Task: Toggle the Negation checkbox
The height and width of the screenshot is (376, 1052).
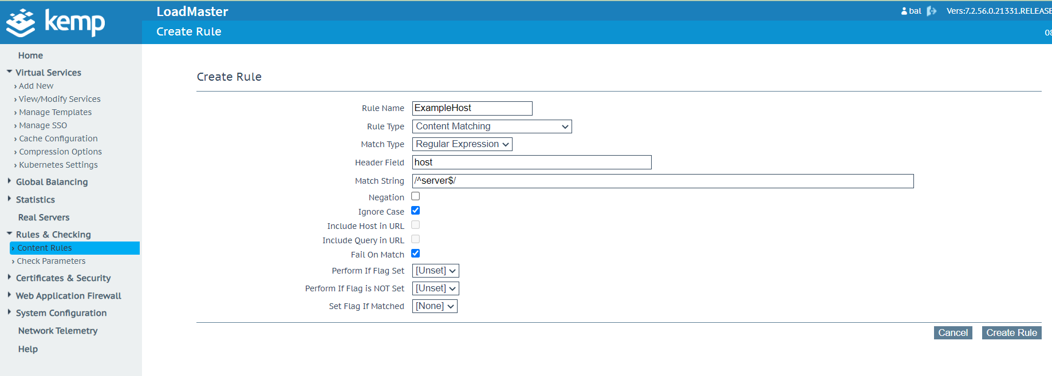Action: click(416, 196)
